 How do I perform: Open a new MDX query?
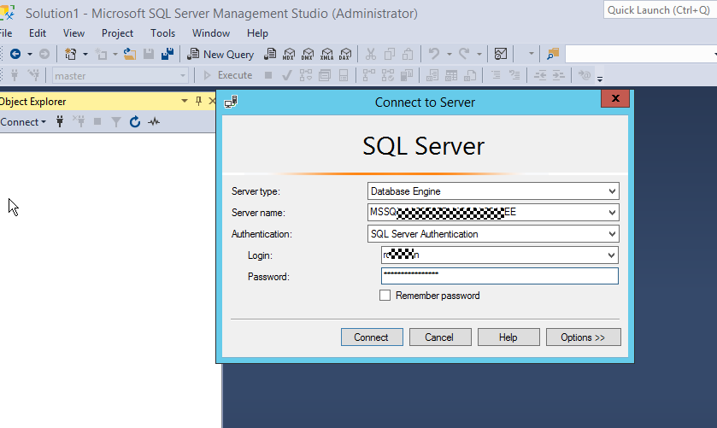[289, 54]
